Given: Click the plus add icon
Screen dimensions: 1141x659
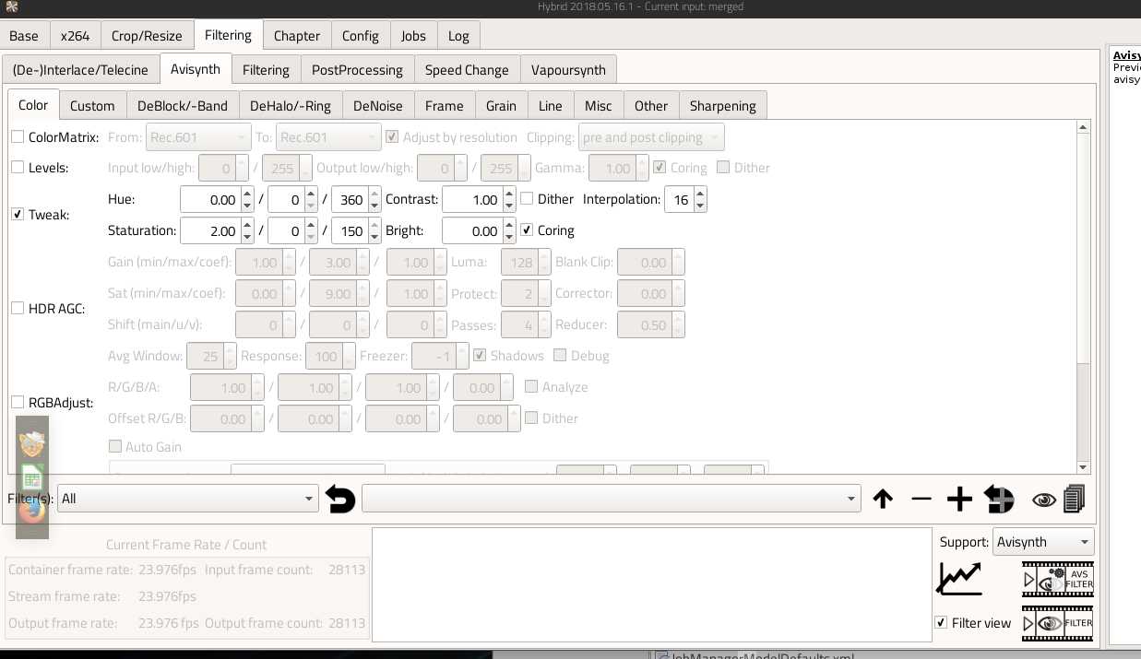Looking at the screenshot, I should [959, 500].
